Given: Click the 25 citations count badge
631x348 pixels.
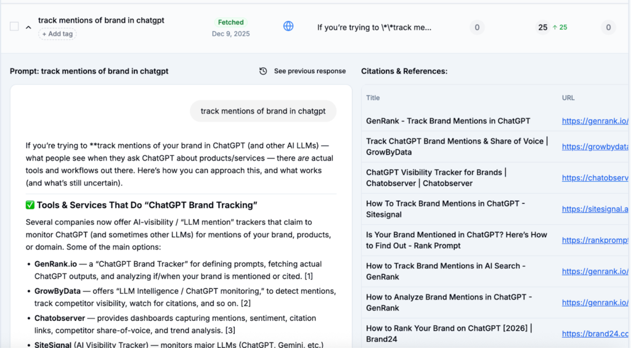Looking at the screenshot, I should pyautogui.click(x=542, y=27).
